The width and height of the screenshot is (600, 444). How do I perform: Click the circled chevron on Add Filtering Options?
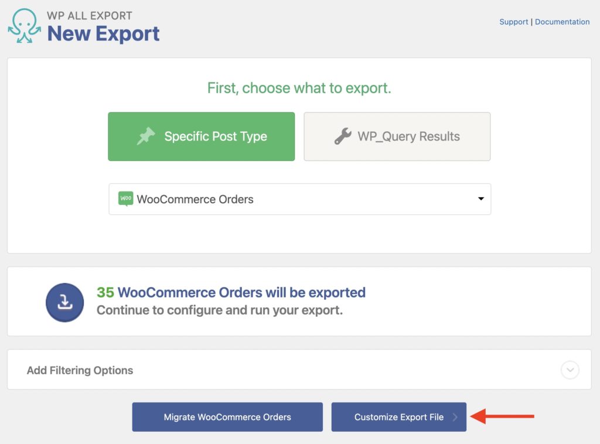[x=569, y=370]
